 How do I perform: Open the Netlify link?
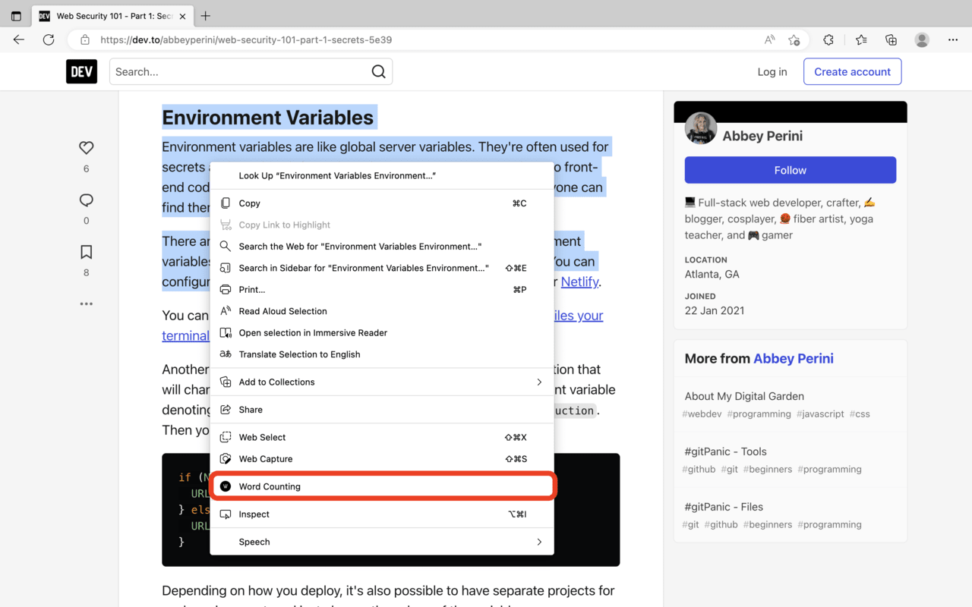coord(579,281)
